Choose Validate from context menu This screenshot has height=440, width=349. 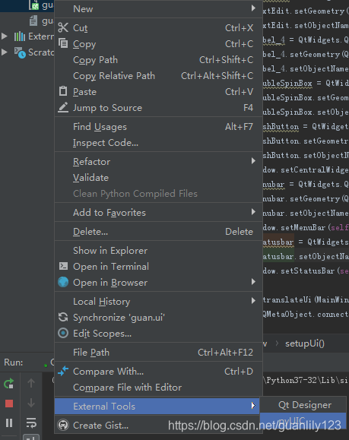pos(158,178)
